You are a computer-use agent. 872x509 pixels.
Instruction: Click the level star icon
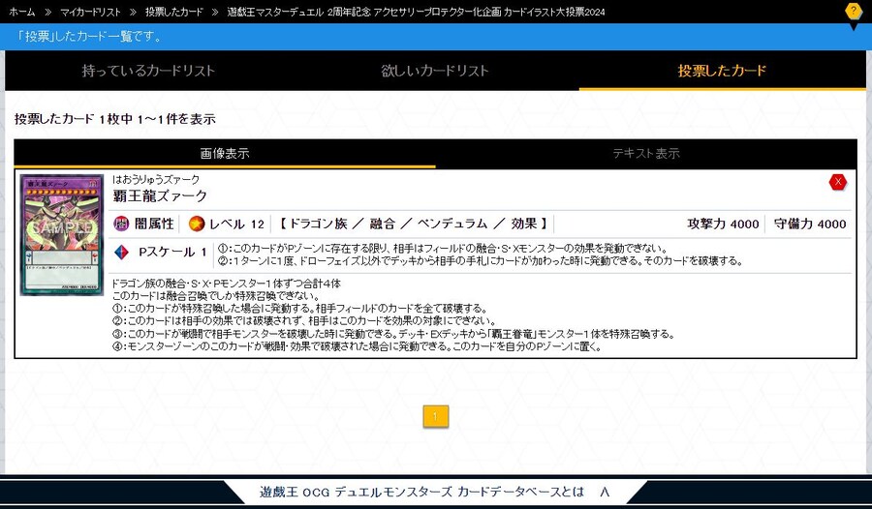197,224
